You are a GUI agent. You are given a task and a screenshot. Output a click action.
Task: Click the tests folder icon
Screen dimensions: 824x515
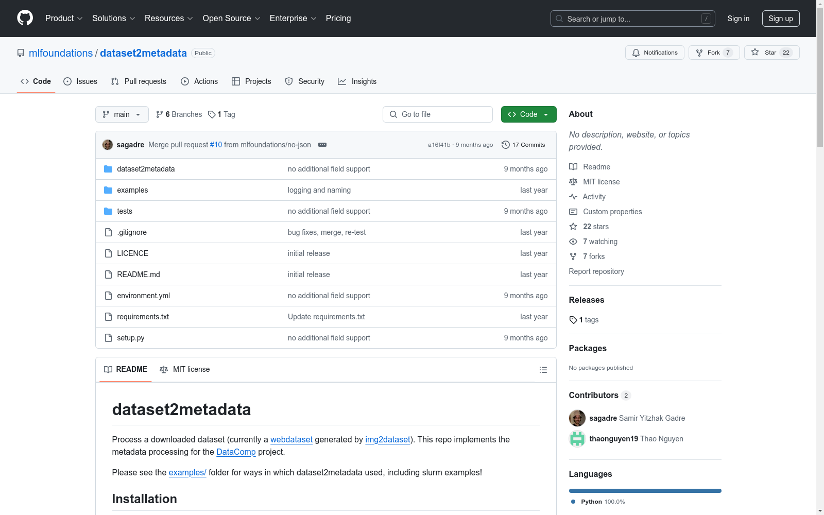point(108,211)
